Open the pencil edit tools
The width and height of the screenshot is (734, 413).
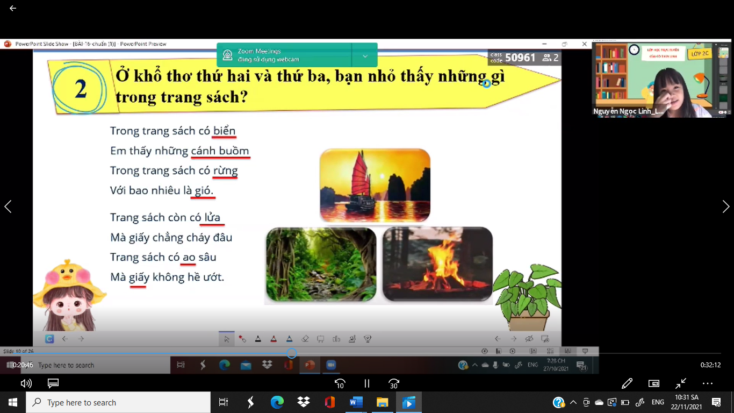tap(627, 383)
